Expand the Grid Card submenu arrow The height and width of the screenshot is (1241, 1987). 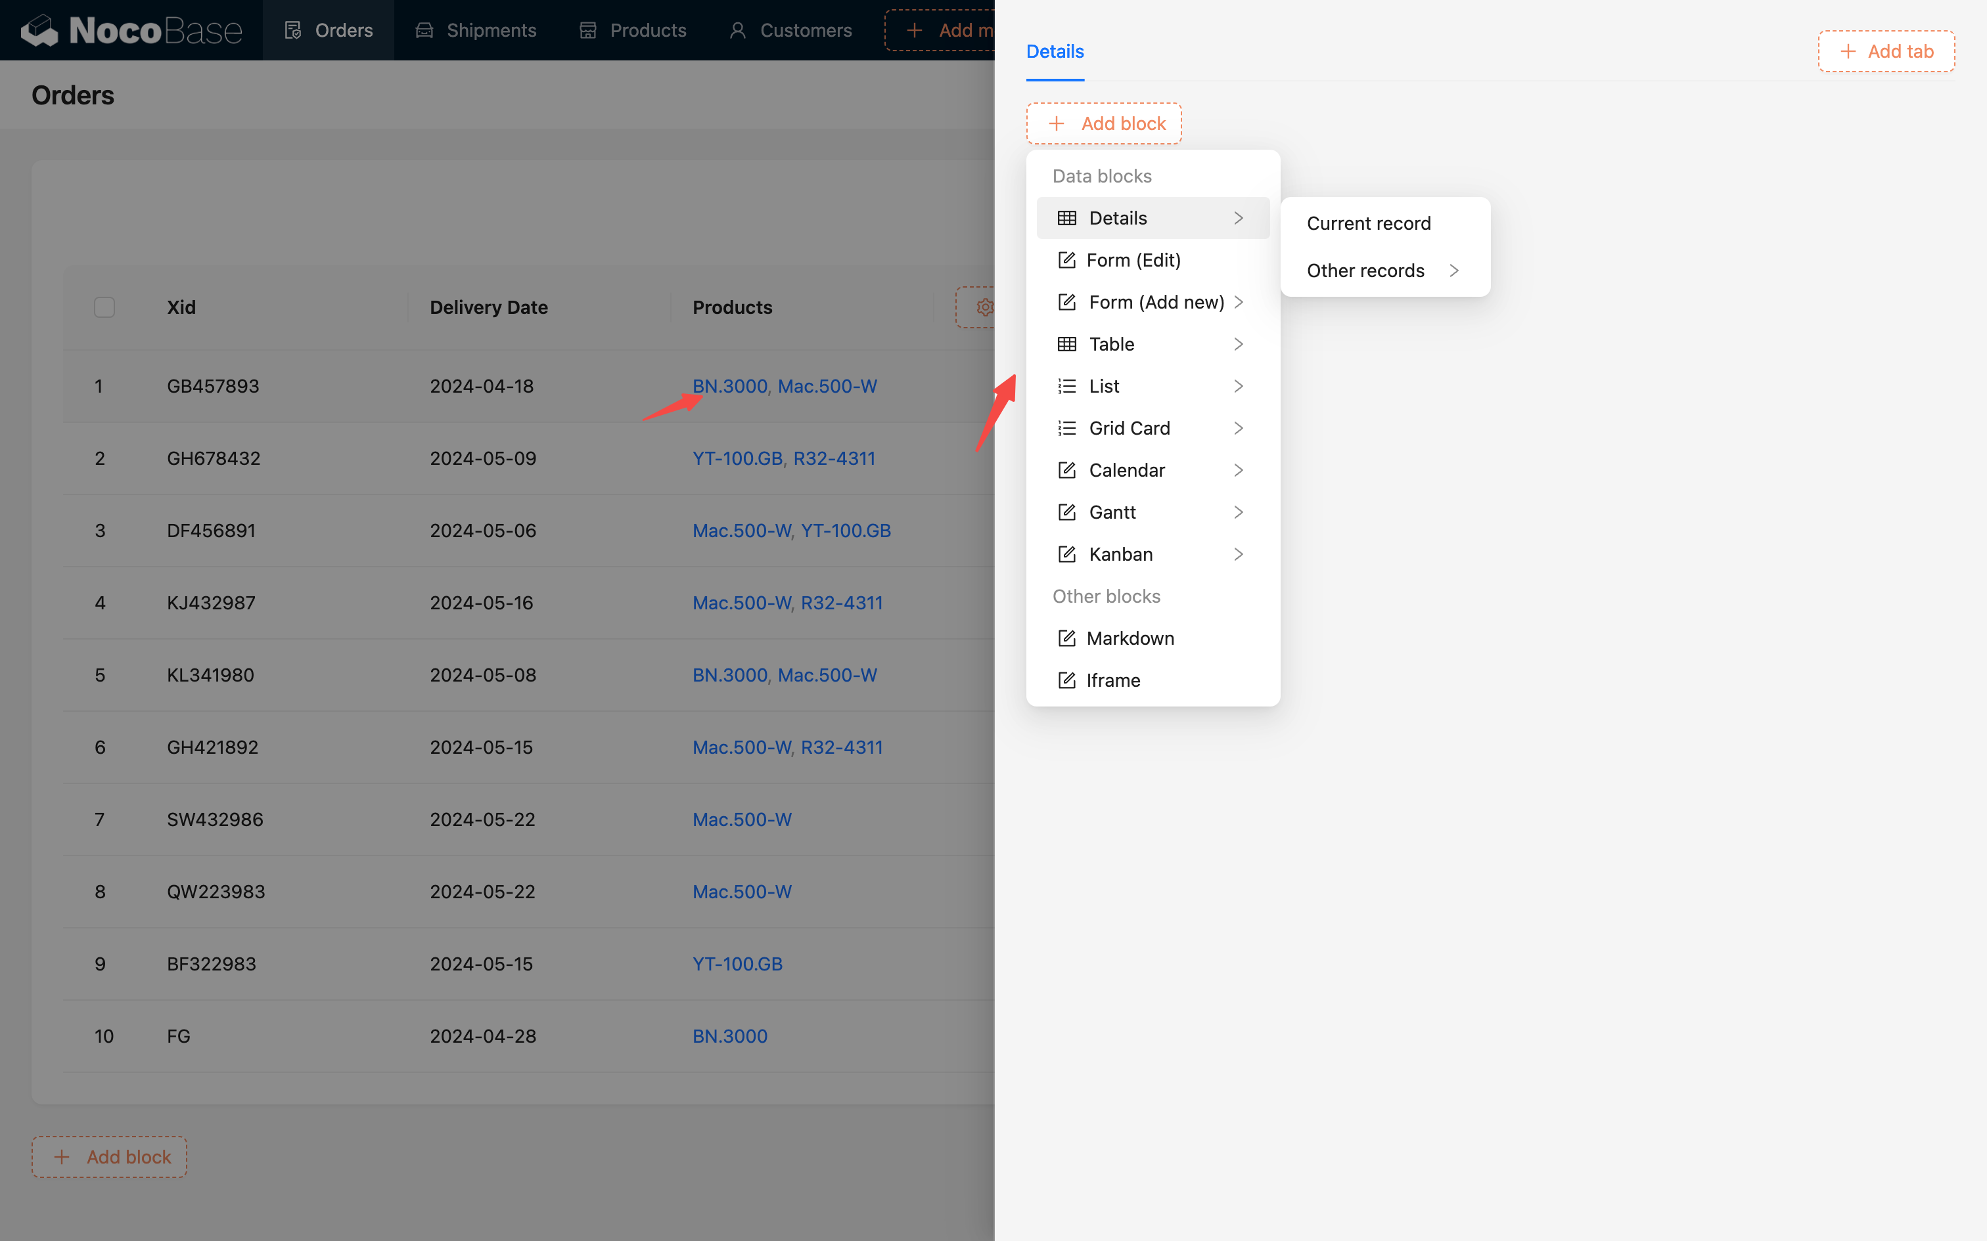[x=1238, y=427]
